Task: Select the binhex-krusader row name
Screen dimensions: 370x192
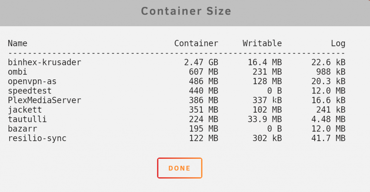Action: [x=44, y=62]
